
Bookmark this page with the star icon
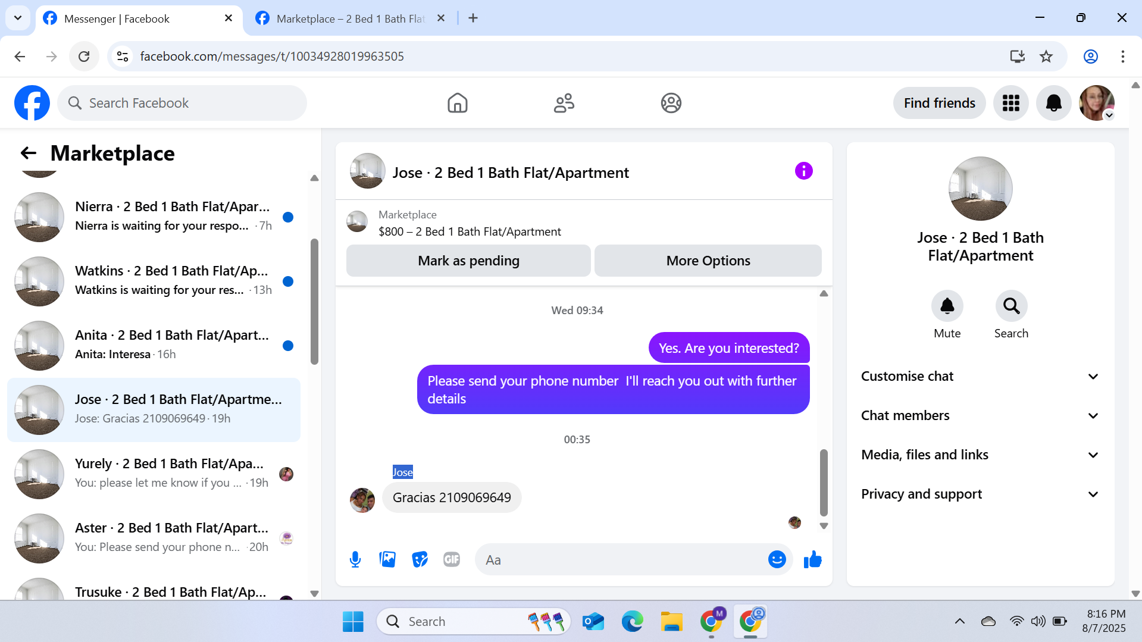pyautogui.click(x=1046, y=57)
